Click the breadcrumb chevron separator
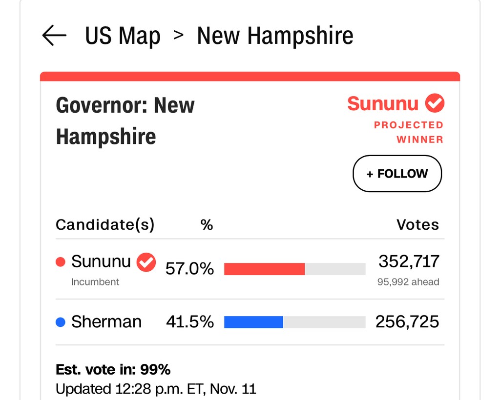This screenshot has width=500, height=400. coord(179,35)
